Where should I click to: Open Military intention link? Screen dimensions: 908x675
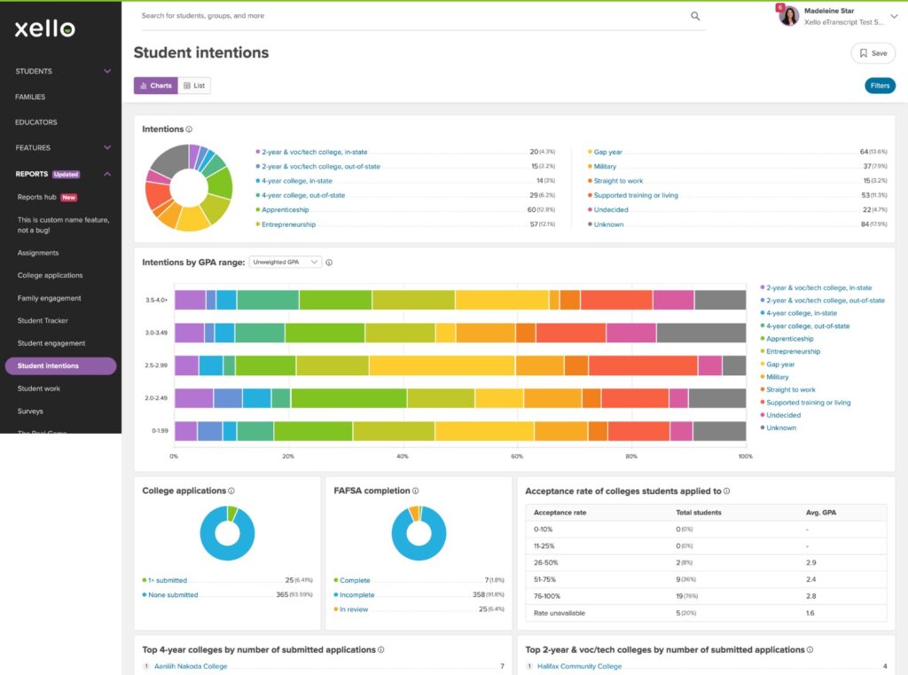pyautogui.click(x=605, y=166)
